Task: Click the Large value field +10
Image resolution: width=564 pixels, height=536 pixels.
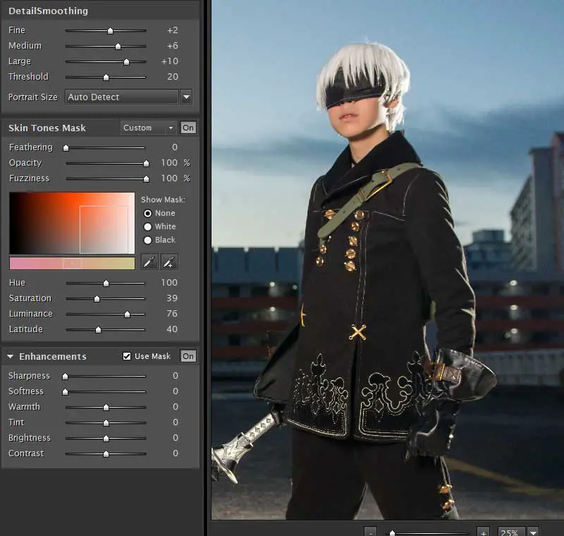Action: (x=170, y=61)
